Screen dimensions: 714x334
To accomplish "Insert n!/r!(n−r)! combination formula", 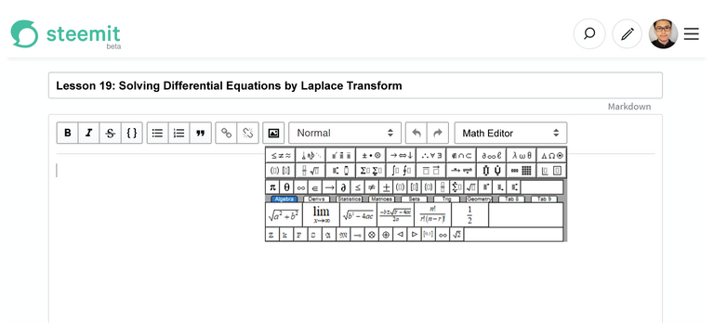I will click(x=432, y=215).
